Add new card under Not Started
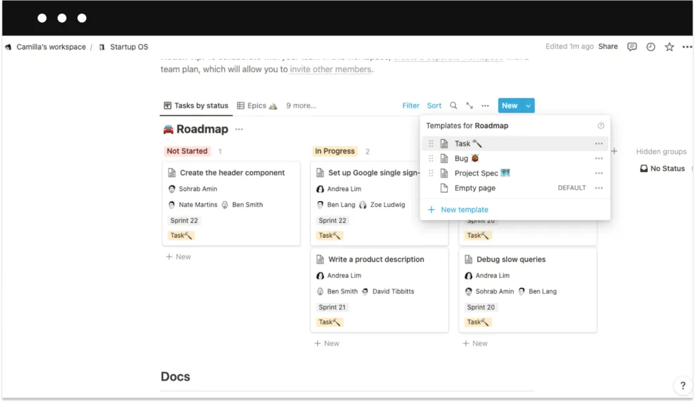The image size is (695, 402). [178, 257]
